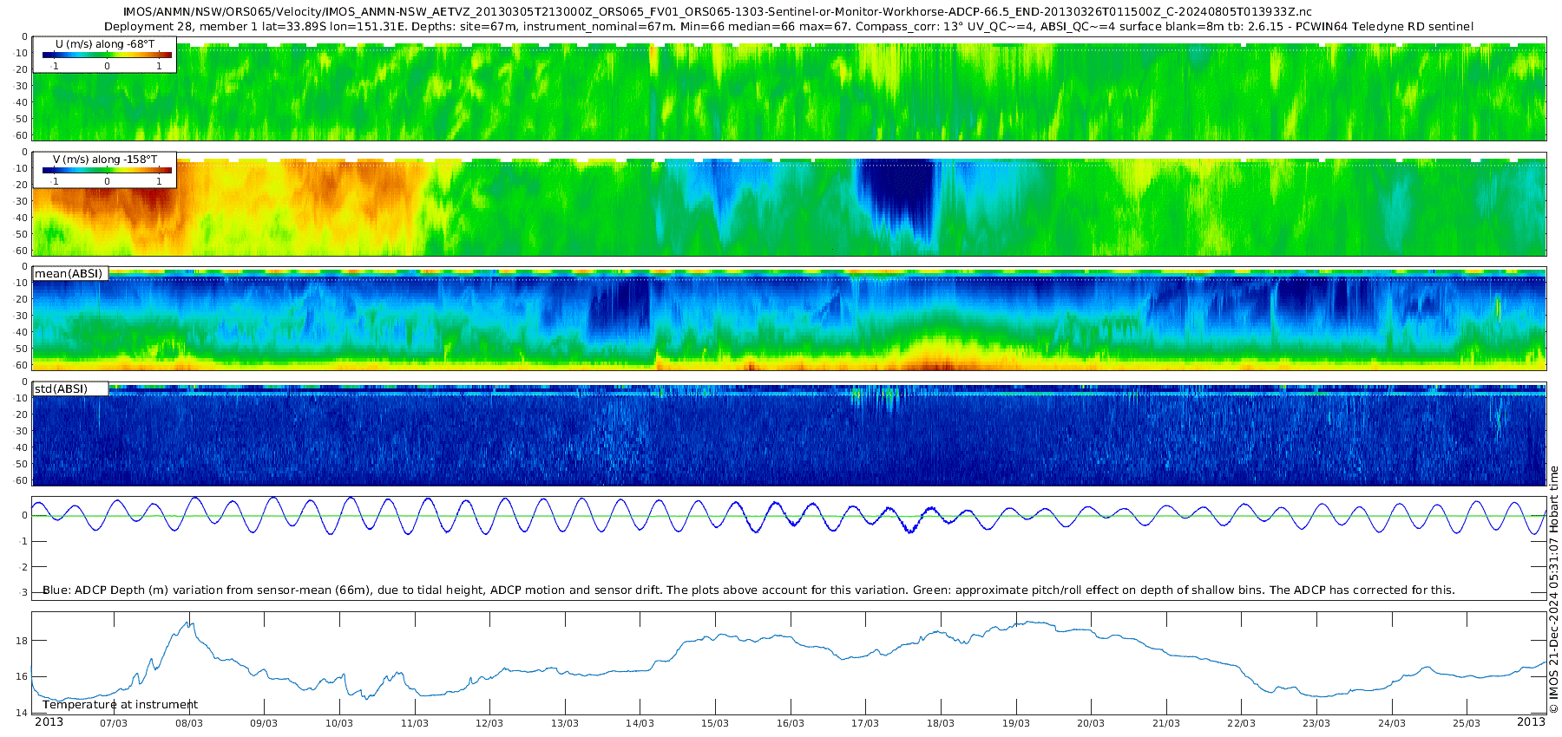The height and width of the screenshot is (737, 1562).
Task: Click the 25/03 date tick label
Action: click(x=1467, y=723)
